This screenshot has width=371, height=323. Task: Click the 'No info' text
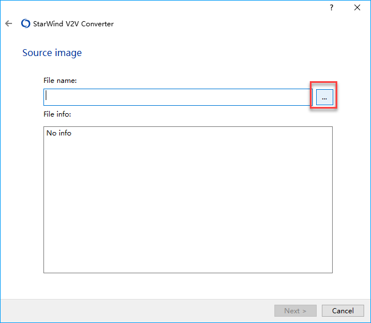[59, 133]
